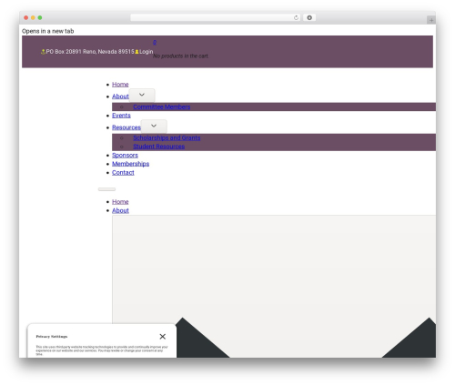The width and height of the screenshot is (455, 385).
Task: Expand the About submenu chevron
Action: [142, 95]
